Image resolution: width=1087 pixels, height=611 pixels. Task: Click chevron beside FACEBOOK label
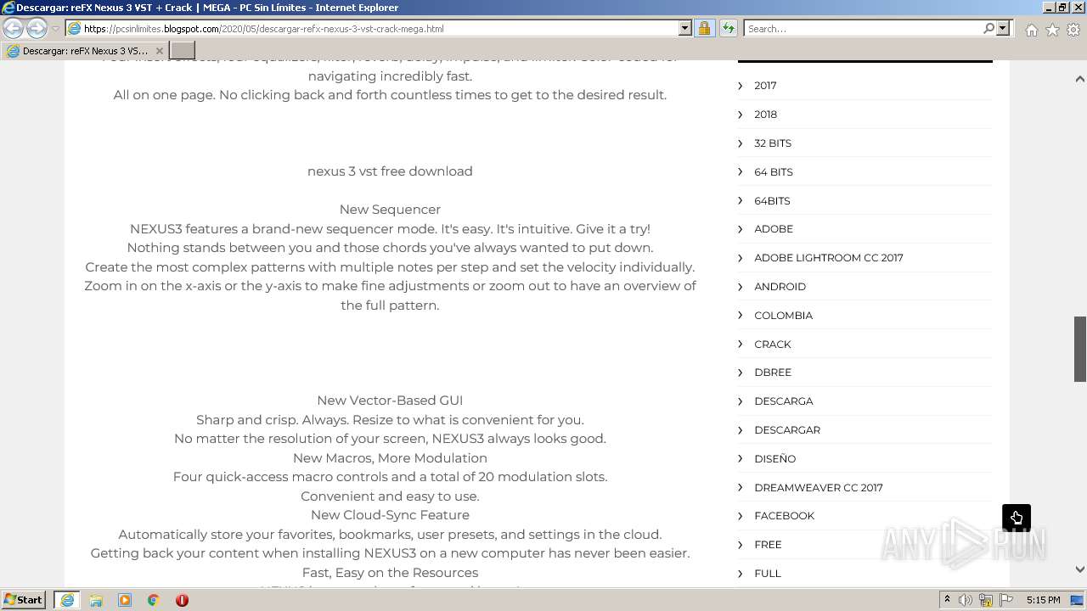coord(741,516)
